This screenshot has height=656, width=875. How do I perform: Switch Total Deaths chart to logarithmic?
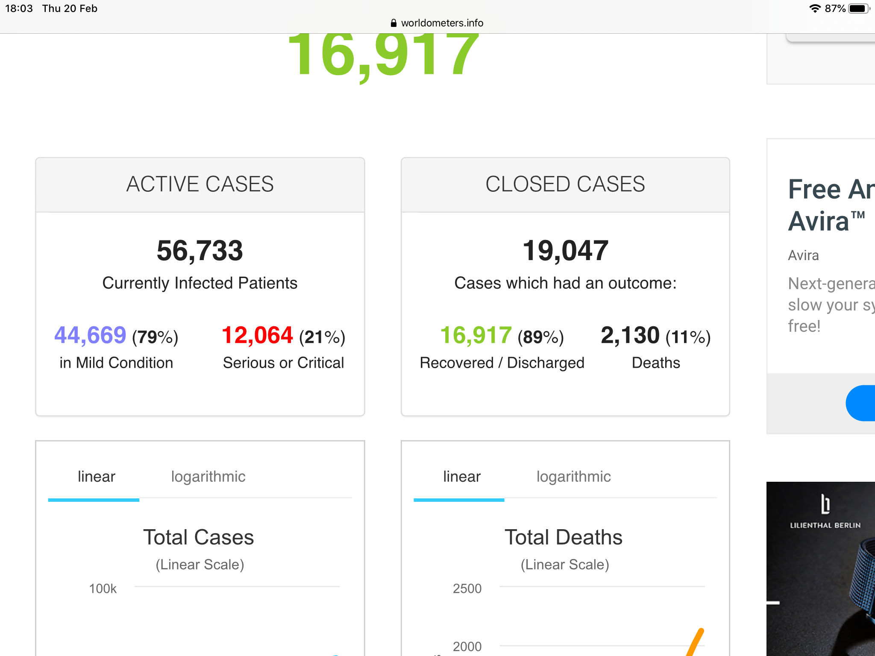(573, 477)
